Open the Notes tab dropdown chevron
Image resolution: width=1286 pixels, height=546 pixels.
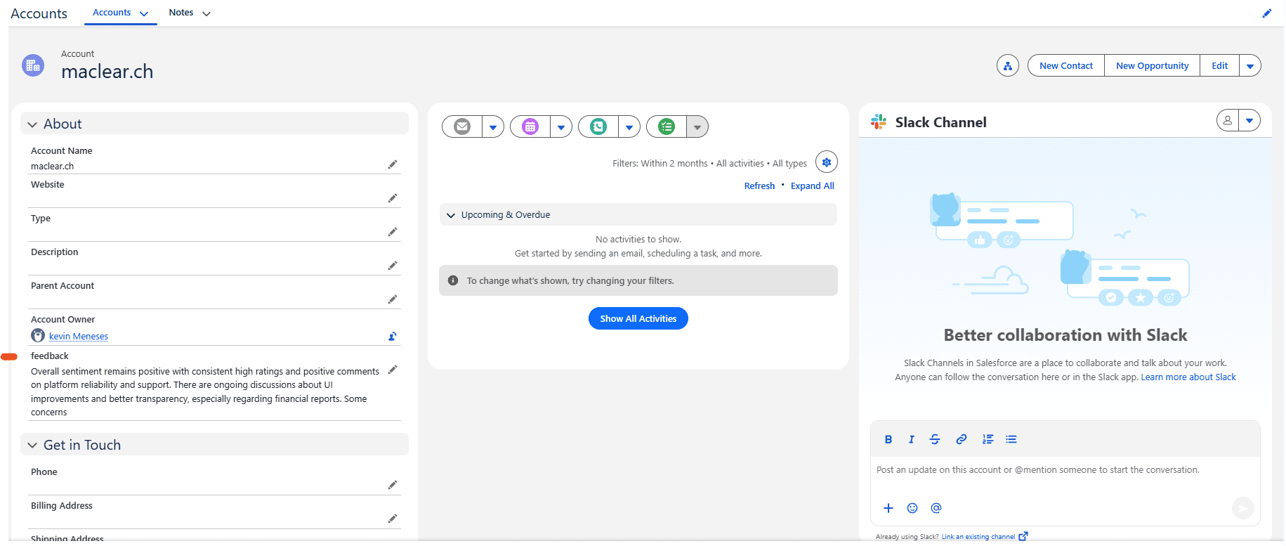pyautogui.click(x=206, y=13)
